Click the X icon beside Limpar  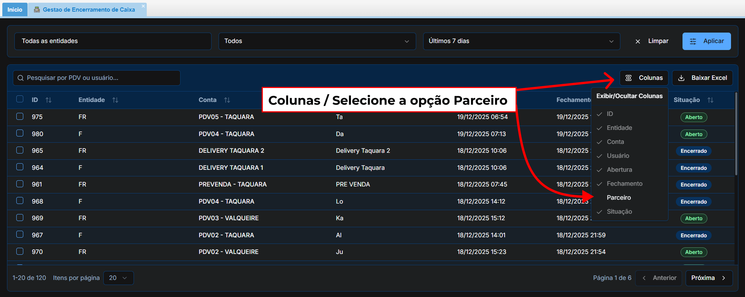638,41
